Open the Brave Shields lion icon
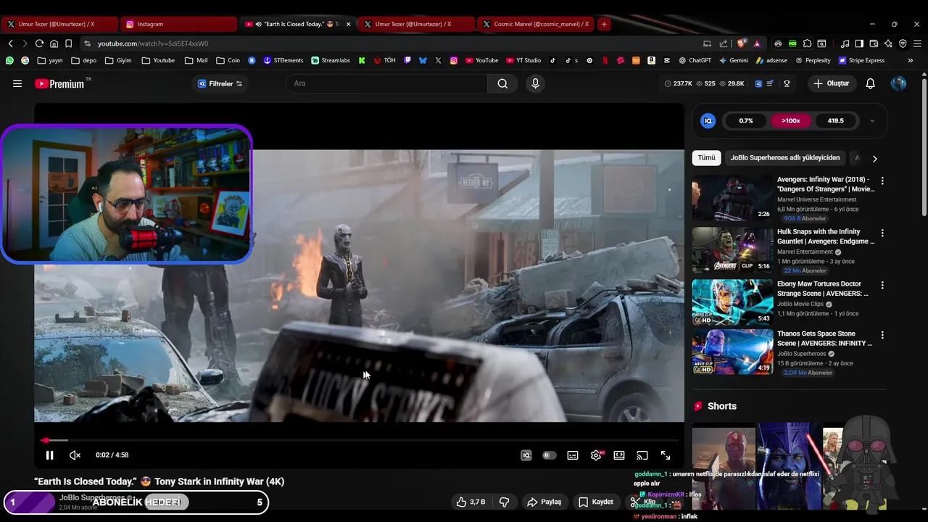928x522 pixels. pos(742,43)
